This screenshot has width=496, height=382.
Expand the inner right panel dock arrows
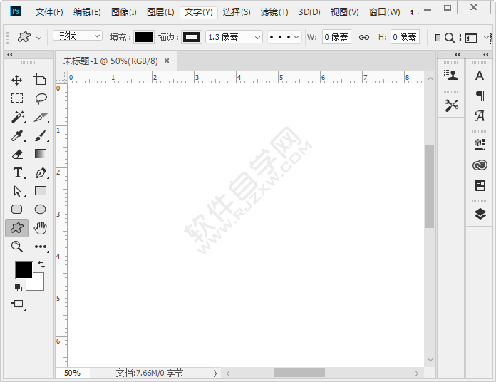coord(457,54)
